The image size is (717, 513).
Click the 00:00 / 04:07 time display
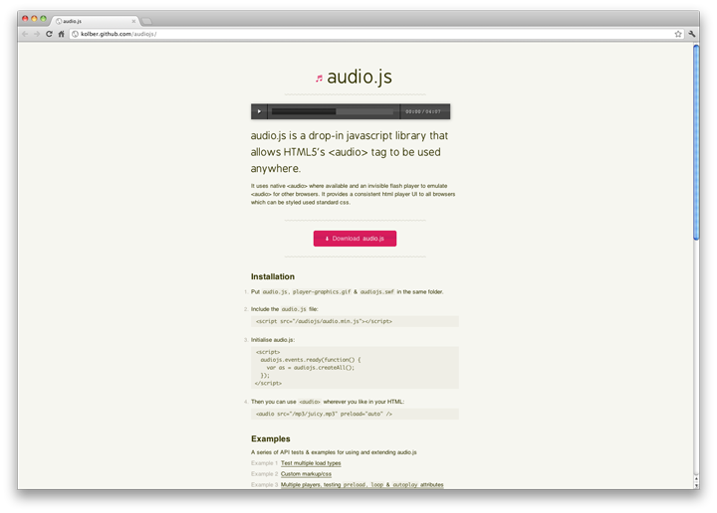[x=423, y=111]
